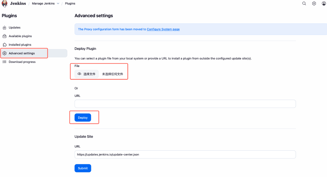Select the Plugins breadcrumb item
Screen dimensions: 327x177
70,4
